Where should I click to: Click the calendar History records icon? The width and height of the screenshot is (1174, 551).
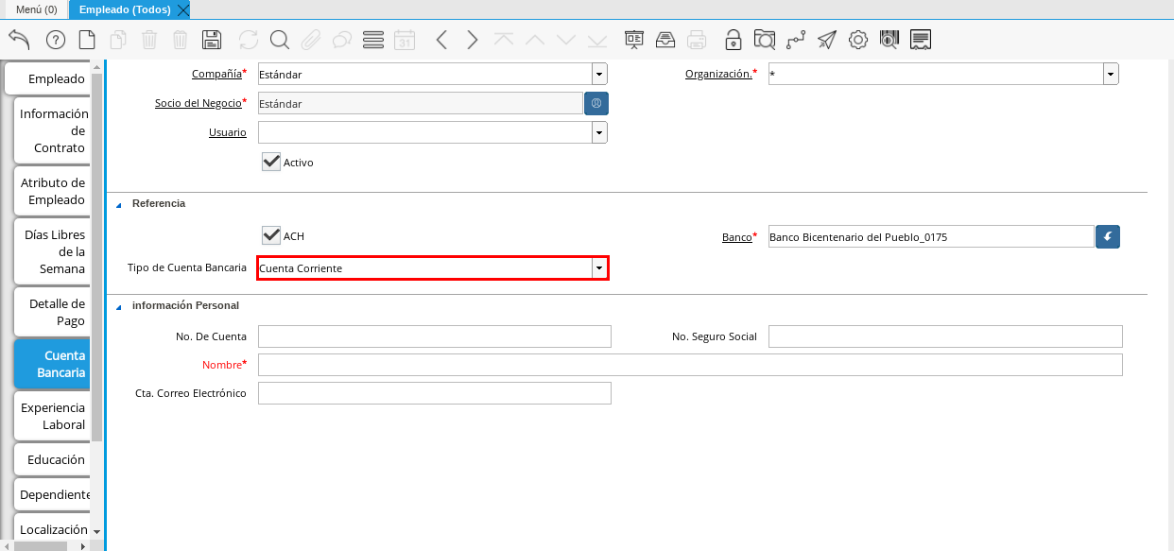point(405,40)
